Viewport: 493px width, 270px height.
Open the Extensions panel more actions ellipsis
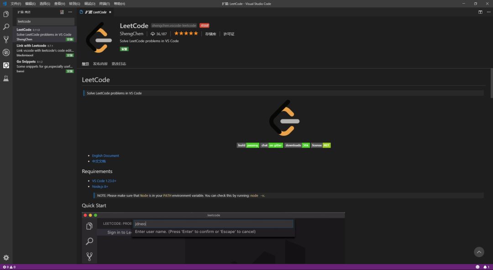(x=70, y=12)
